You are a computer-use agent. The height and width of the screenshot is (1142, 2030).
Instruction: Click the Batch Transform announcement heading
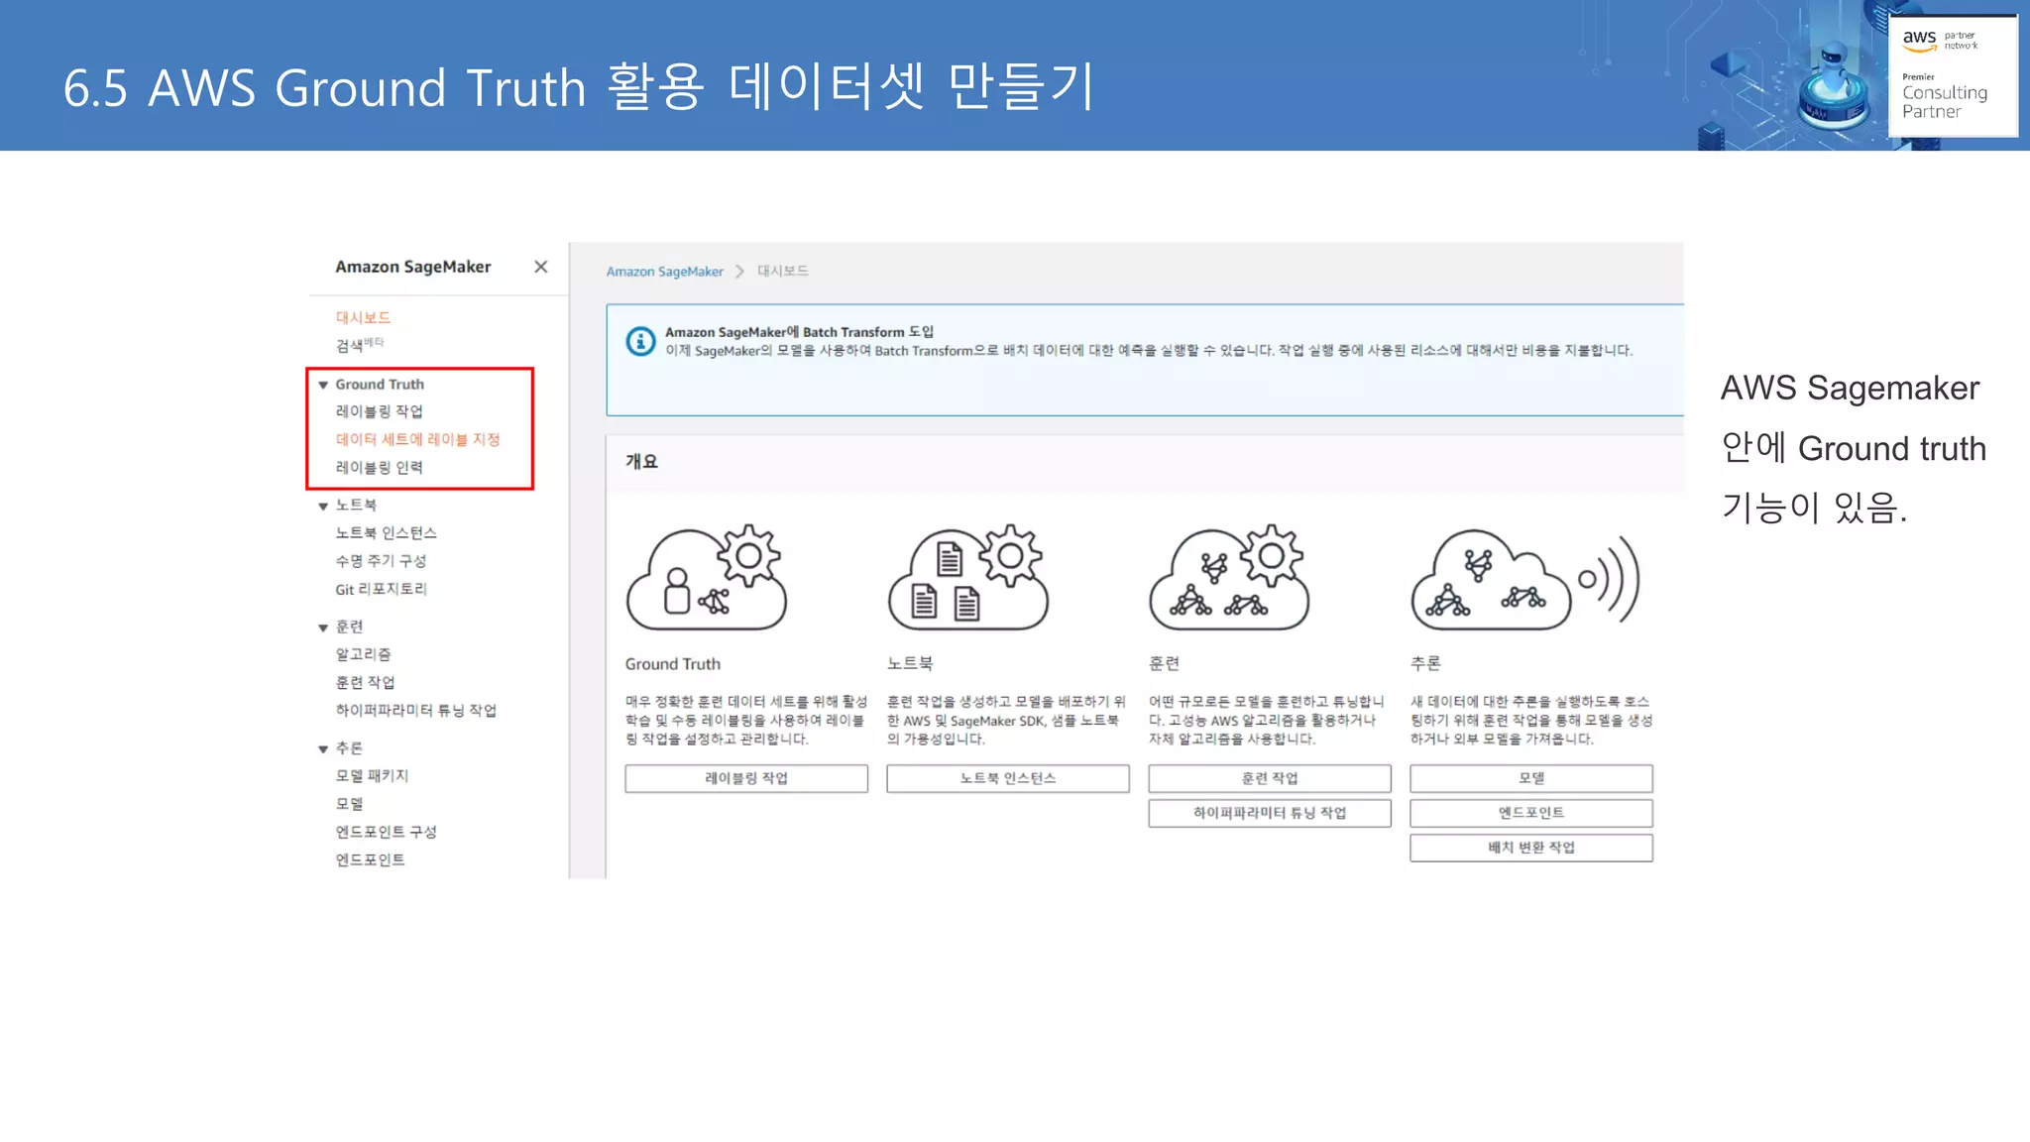799,332
